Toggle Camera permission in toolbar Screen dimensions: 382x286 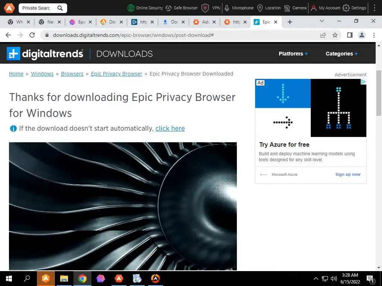pos(295,8)
